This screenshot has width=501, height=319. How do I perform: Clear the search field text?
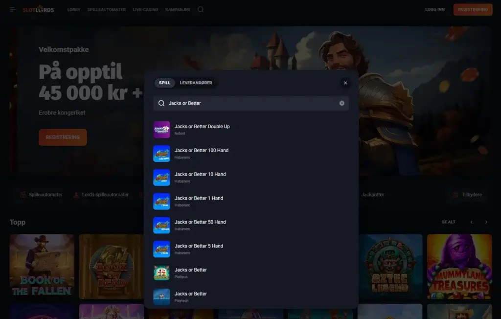click(342, 103)
